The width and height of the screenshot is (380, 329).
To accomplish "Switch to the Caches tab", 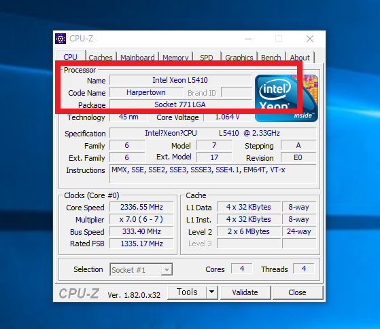I will [101, 58].
